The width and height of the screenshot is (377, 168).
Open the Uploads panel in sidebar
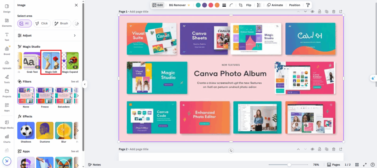click(x=7, y=65)
